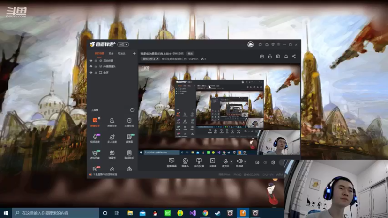This screenshot has width=388, height=218.
Task: Hide the 全屏 source layer
Action: coord(91,72)
